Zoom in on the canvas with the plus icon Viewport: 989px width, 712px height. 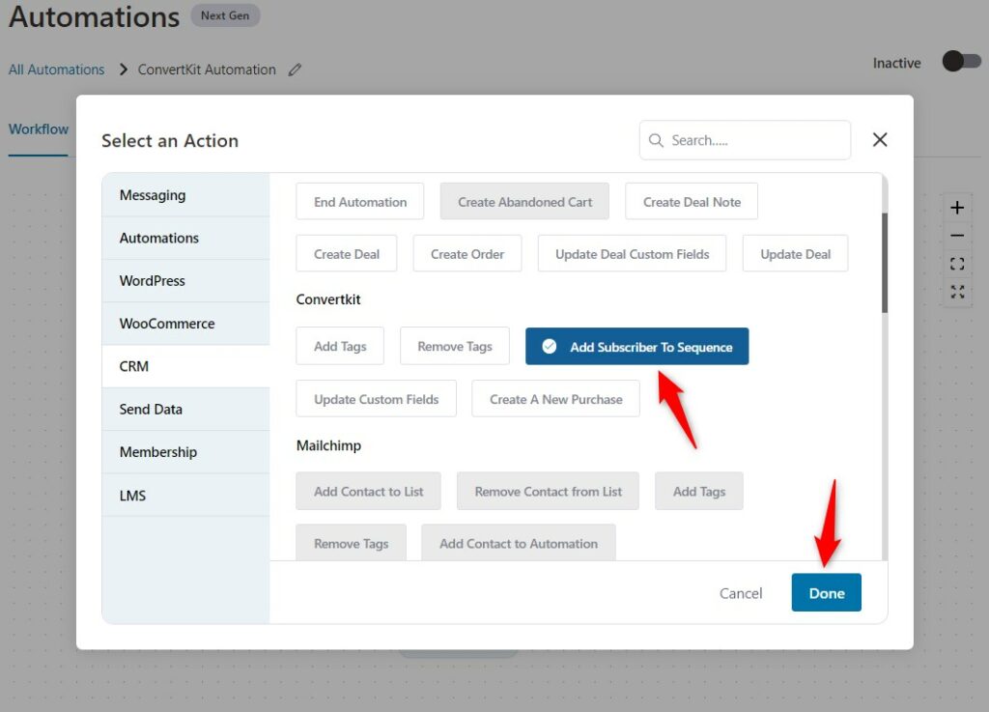(957, 208)
